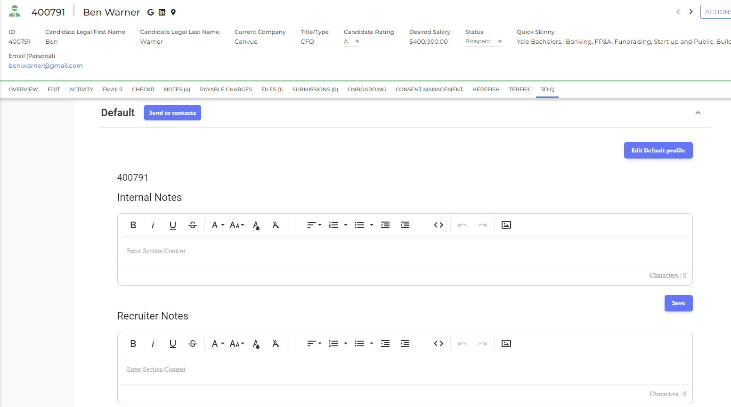This screenshot has height=407, width=731.
Task: Undo in Internal Notes editor
Action: 463,225
